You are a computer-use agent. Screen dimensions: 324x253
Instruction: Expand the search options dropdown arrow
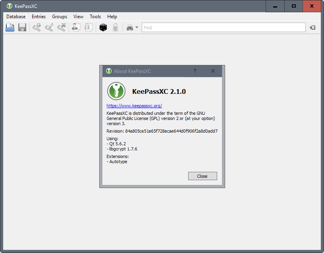pos(137,27)
